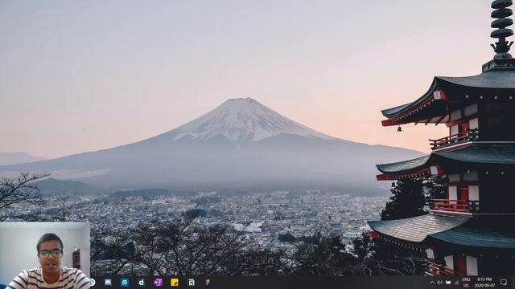The image size is (515, 289).
Task: Launch Notion from the taskbar
Action: tap(192, 282)
